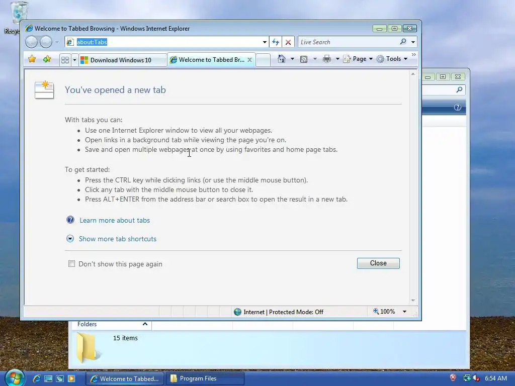Click the Print icon
The image size is (515, 386).
(327, 59)
